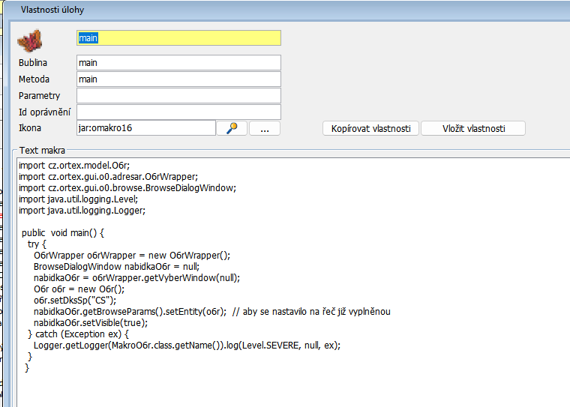Click the macro task icon beside name field
The width and height of the screenshot is (570, 407).
click(29, 39)
